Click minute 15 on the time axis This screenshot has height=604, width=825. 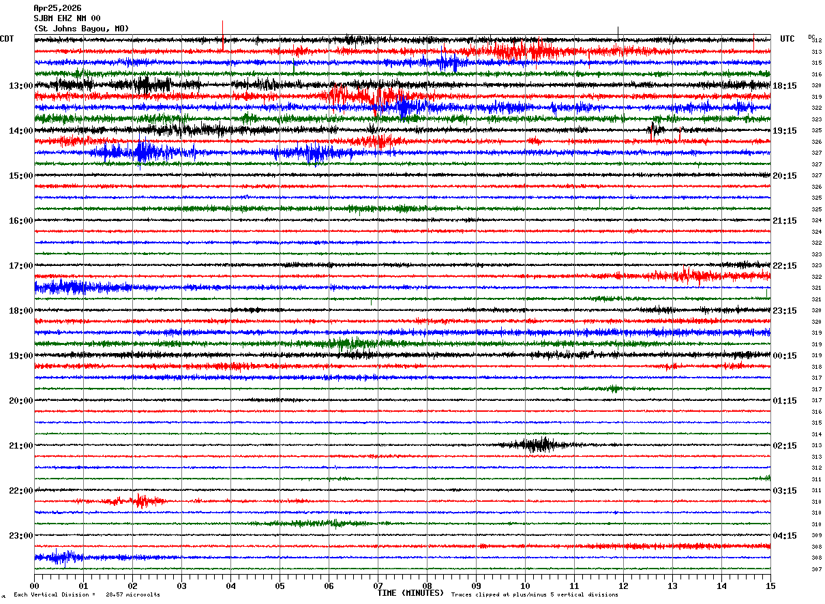(x=770, y=586)
